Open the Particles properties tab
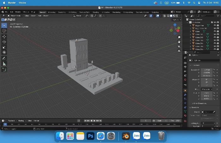Viewport: 221px width, 143px height. [185, 99]
